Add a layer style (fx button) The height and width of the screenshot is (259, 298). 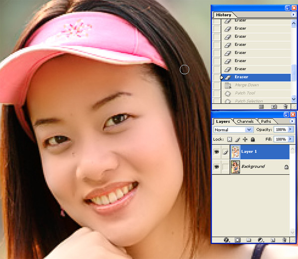(226, 240)
